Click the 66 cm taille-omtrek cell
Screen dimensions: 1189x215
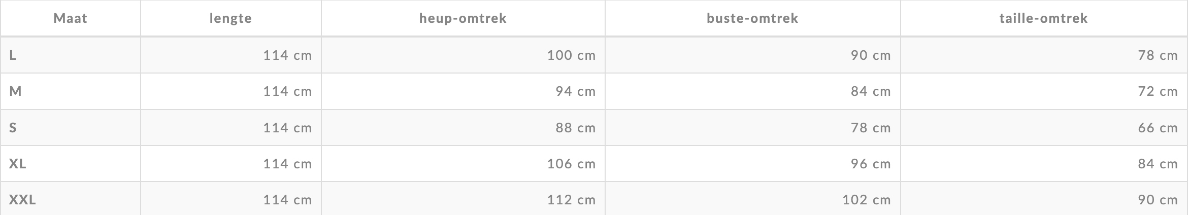[1044, 128]
